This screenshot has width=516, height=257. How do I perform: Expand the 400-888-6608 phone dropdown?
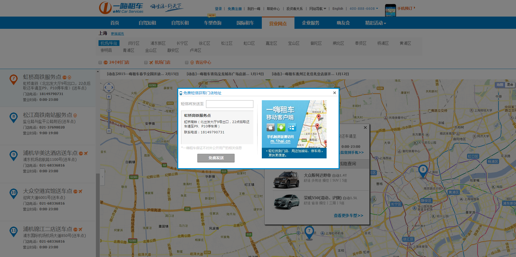[x=364, y=9]
